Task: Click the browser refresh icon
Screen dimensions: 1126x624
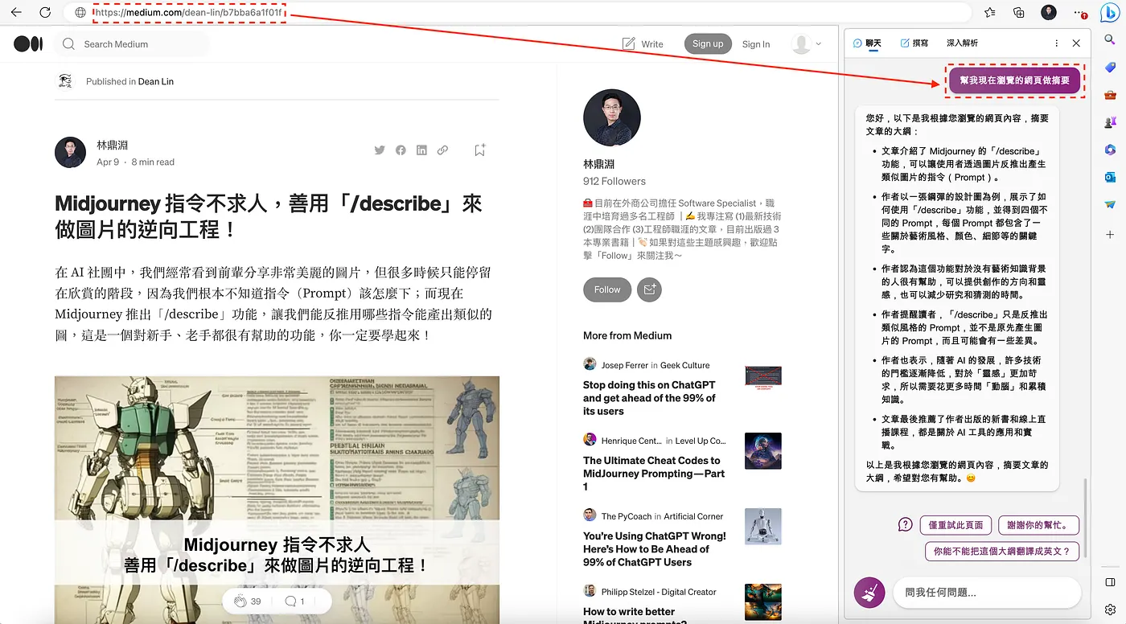Action: pyautogui.click(x=45, y=13)
